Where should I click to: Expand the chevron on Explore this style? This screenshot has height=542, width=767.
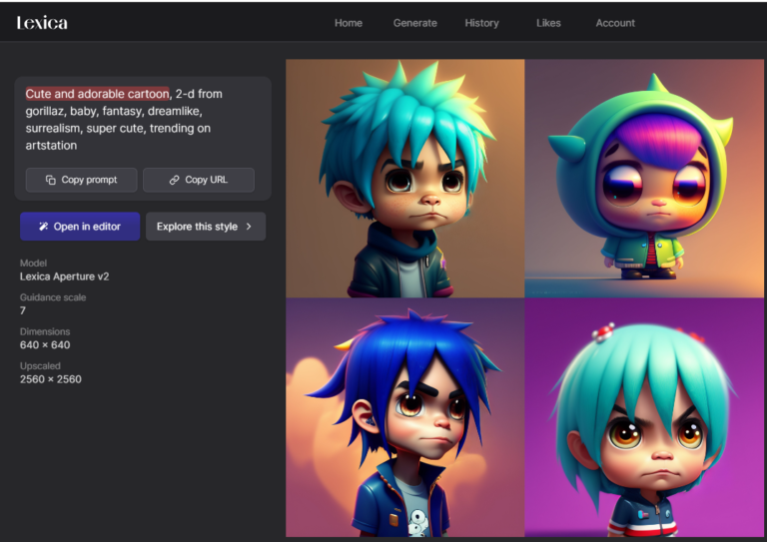[249, 227]
